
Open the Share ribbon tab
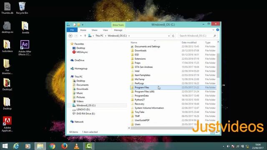[x=94, y=30]
